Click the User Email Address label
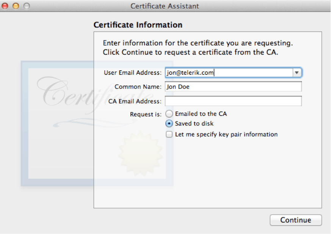This screenshot has width=331, height=234. 133,73
